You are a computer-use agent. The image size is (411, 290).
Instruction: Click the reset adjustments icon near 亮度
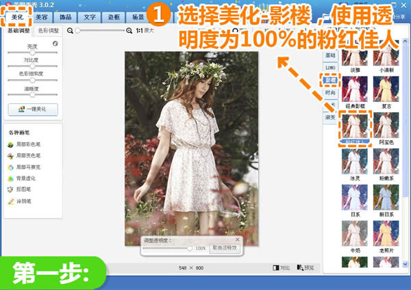click(x=55, y=44)
